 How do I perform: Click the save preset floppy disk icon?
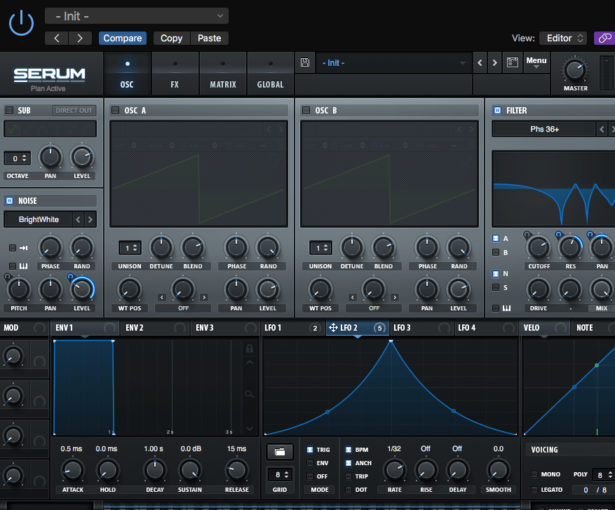tap(305, 63)
